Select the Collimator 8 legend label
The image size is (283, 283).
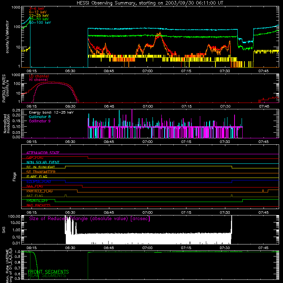[40, 117]
